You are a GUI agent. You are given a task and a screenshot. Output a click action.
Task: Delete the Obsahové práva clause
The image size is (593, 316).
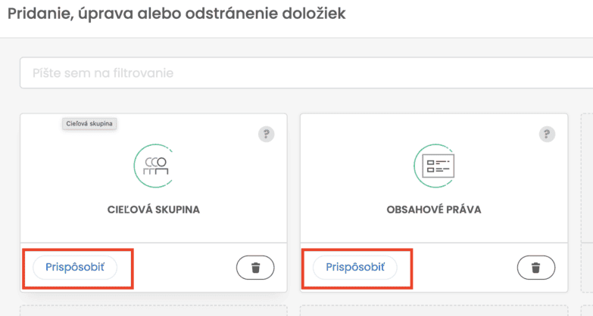tap(536, 267)
